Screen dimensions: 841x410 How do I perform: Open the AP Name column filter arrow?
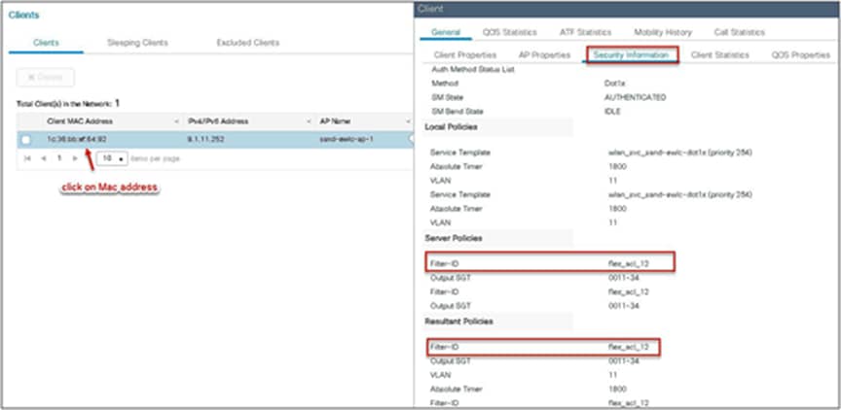(x=409, y=121)
